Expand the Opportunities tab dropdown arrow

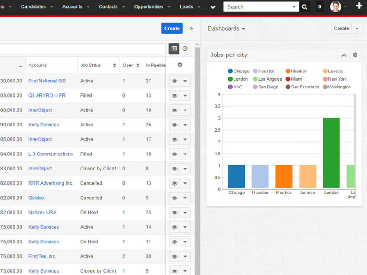coord(169,7)
